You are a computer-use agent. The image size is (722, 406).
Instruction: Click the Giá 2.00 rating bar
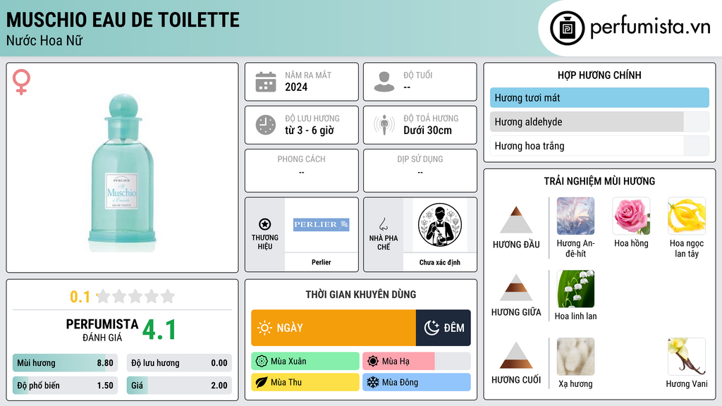pyautogui.click(x=179, y=386)
